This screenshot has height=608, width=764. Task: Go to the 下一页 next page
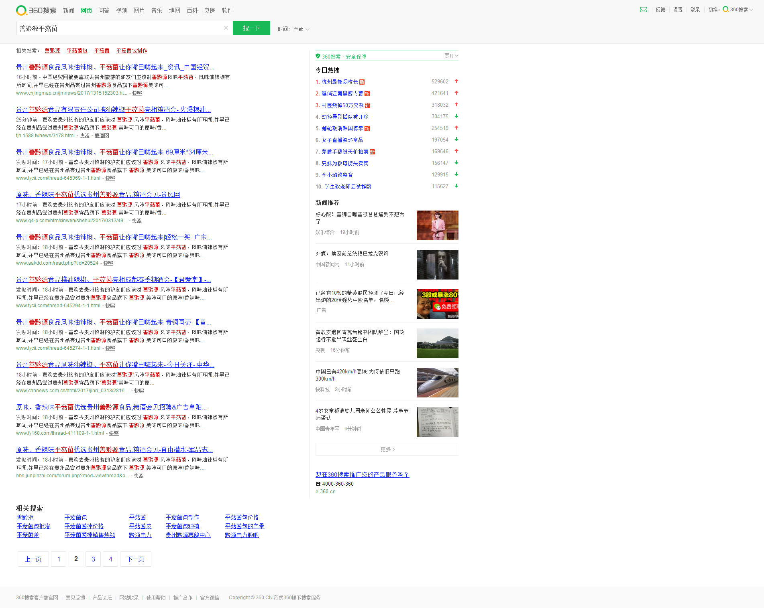(x=136, y=559)
